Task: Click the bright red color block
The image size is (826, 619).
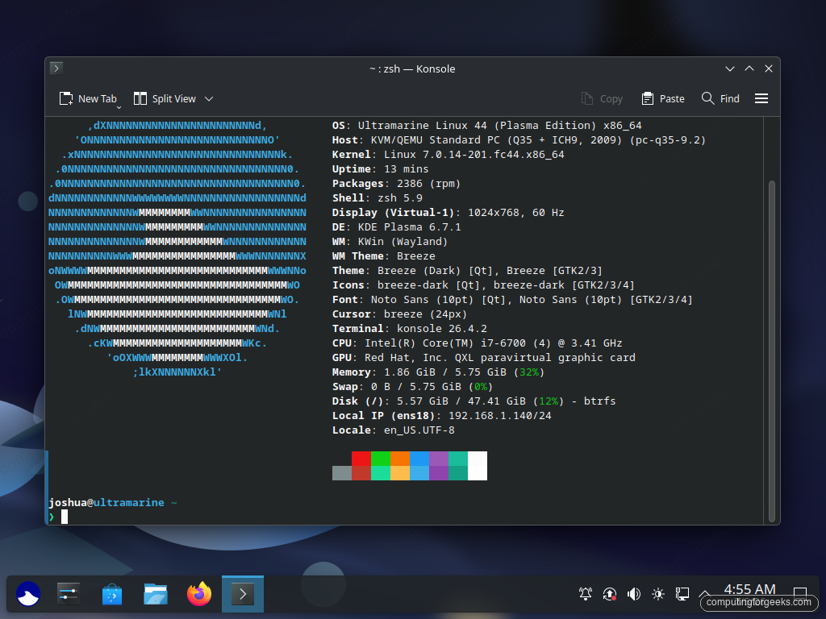Action: (x=361, y=459)
